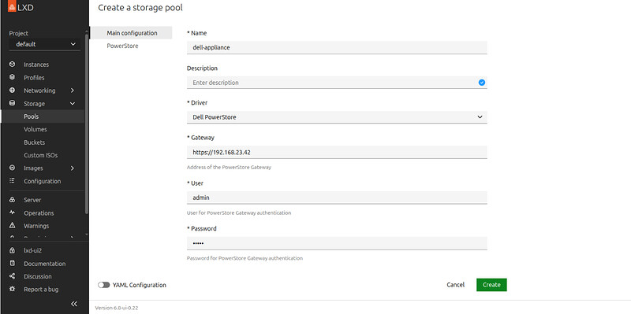
Task: Collapse the sidebar with double chevron
Action: (x=74, y=304)
